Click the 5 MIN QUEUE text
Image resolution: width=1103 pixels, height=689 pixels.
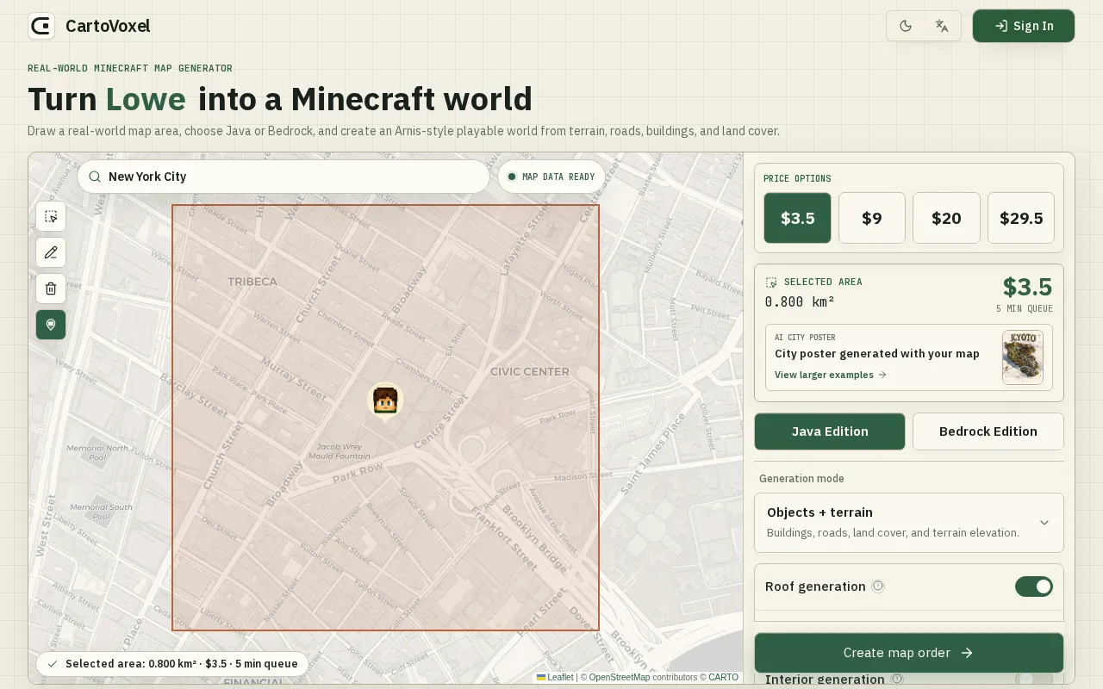click(x=1025, y=309)
